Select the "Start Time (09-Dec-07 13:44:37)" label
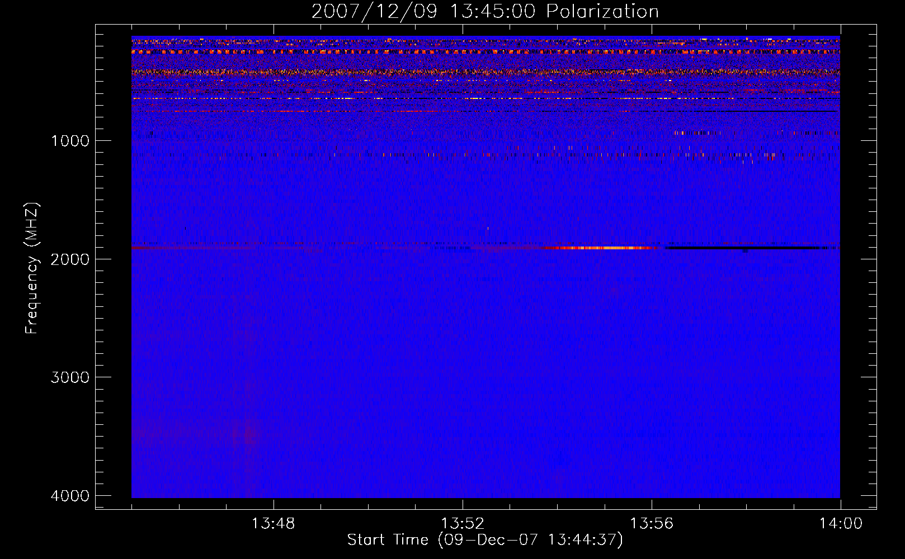Screen dimensions: 905x559 click(x=485, y=540)
